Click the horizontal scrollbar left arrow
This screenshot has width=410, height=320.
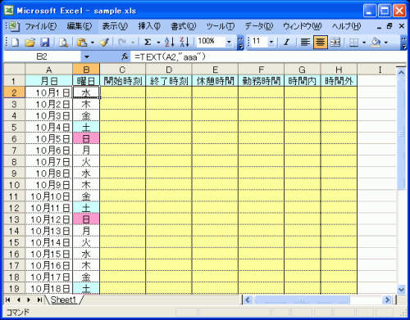[248, 300]
